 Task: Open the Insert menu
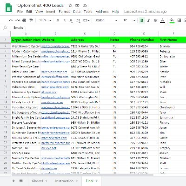pyautogui.click(x=51, y=12)
